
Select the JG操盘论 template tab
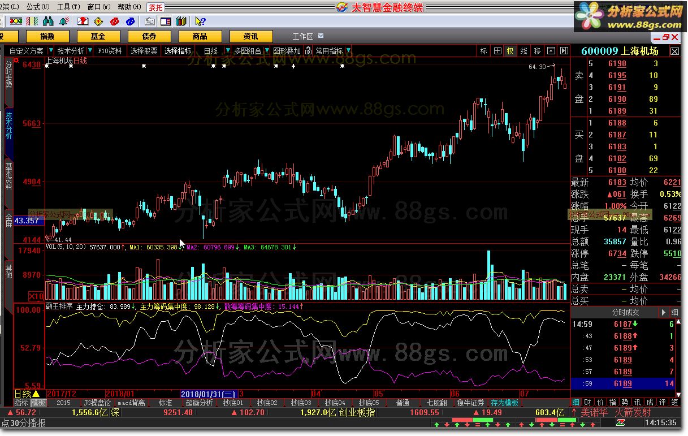coord(97,403)
